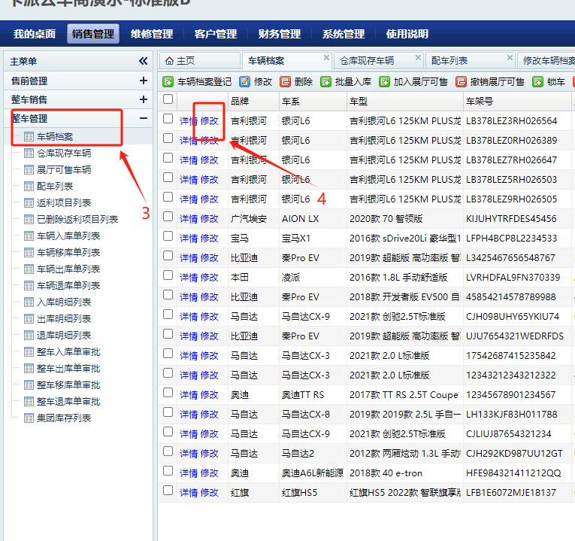Toggle the select-all checkbox in table header
This screenshot has height=541, width=575.
(168, 99)
